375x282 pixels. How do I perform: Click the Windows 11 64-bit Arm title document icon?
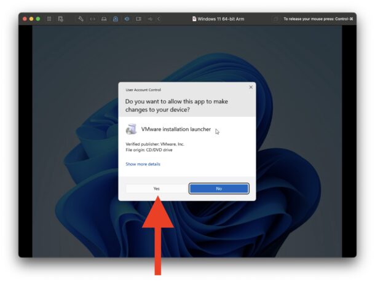click(x=194, y=19)
